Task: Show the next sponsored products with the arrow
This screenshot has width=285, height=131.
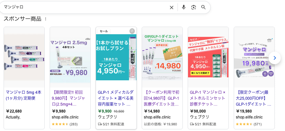Action: pos(275,58)
